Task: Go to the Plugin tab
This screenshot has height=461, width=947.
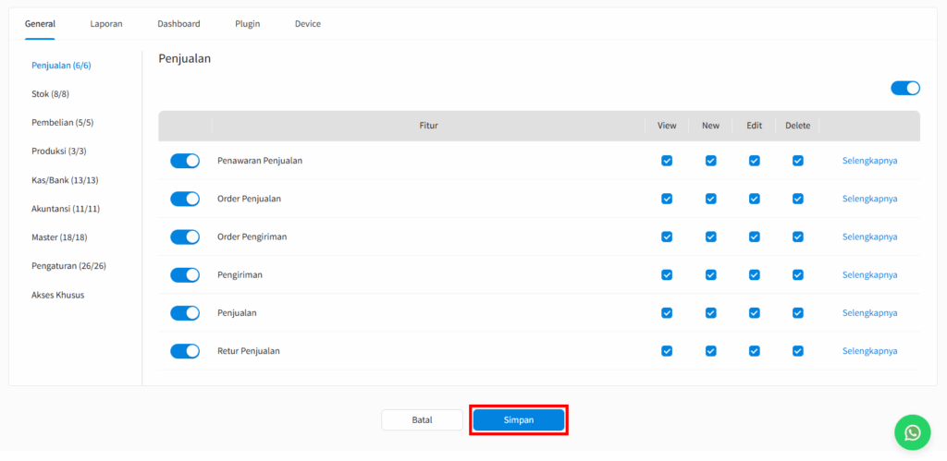Action: 247,24
